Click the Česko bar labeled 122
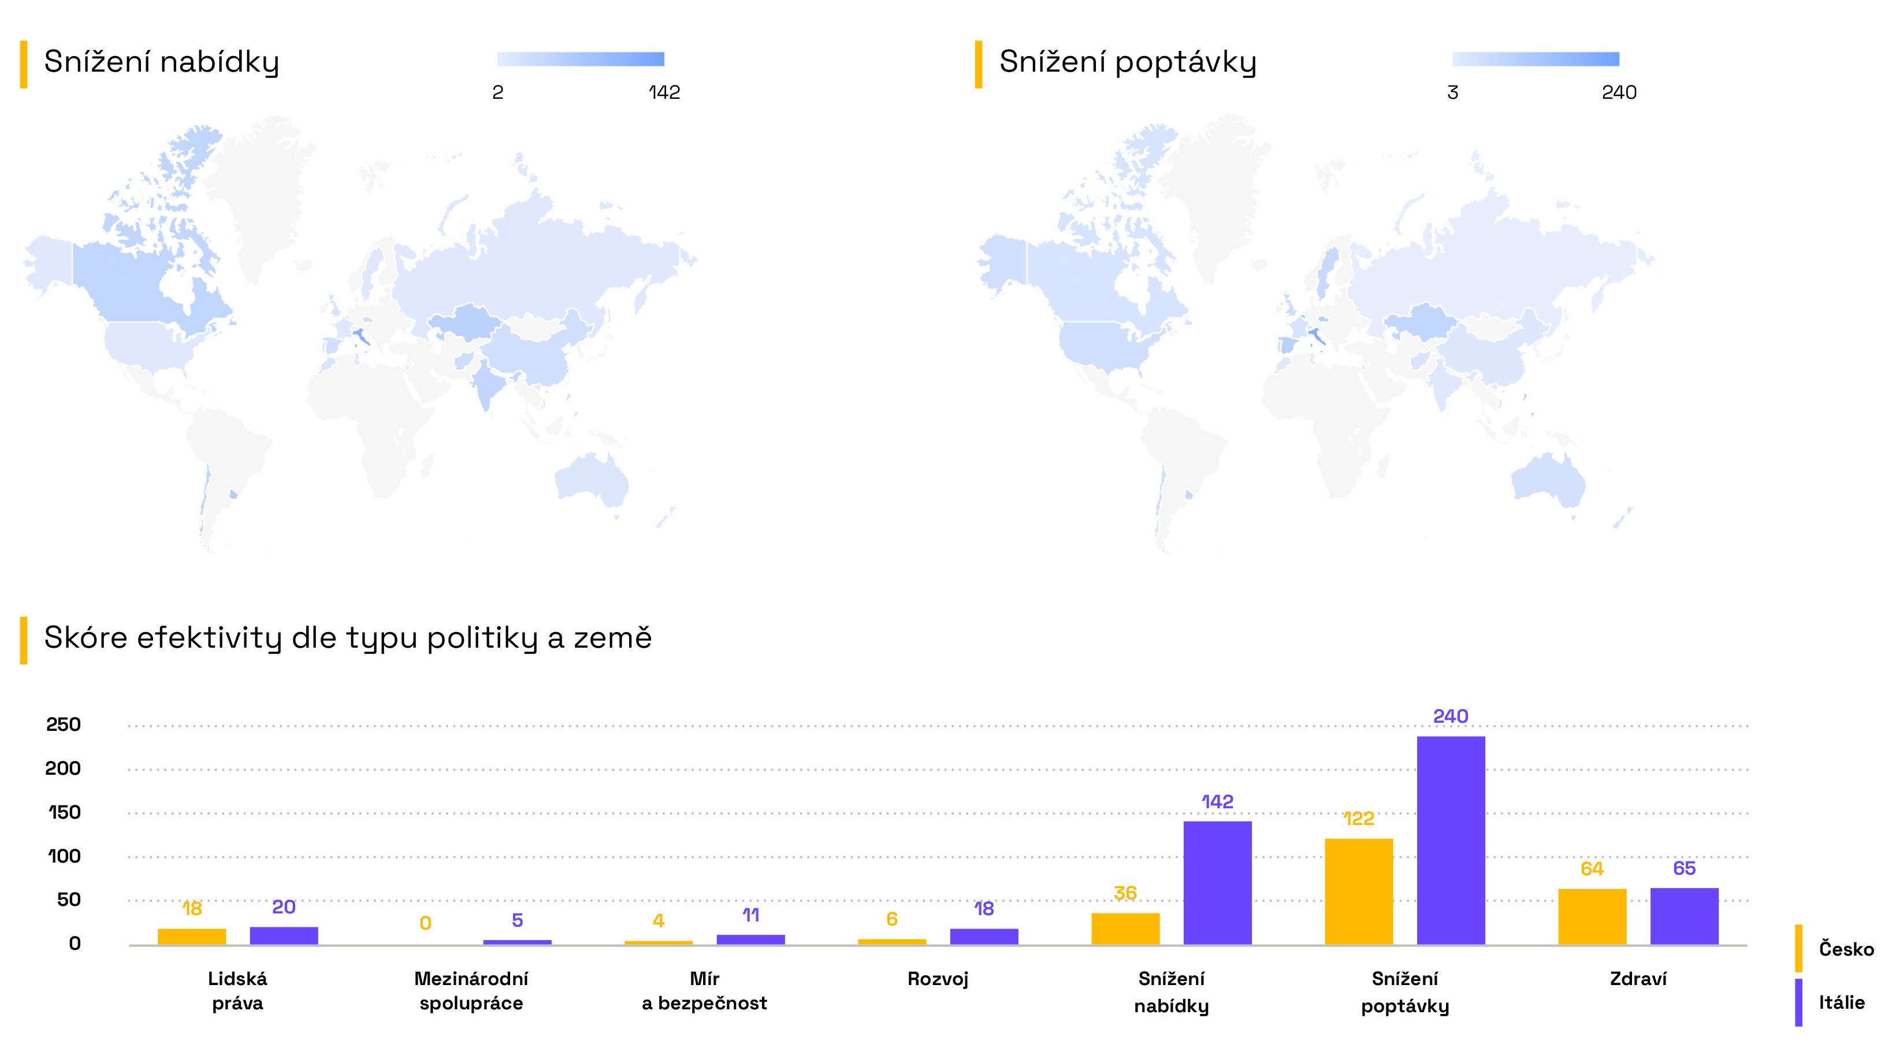 [x=1358, y=891]
